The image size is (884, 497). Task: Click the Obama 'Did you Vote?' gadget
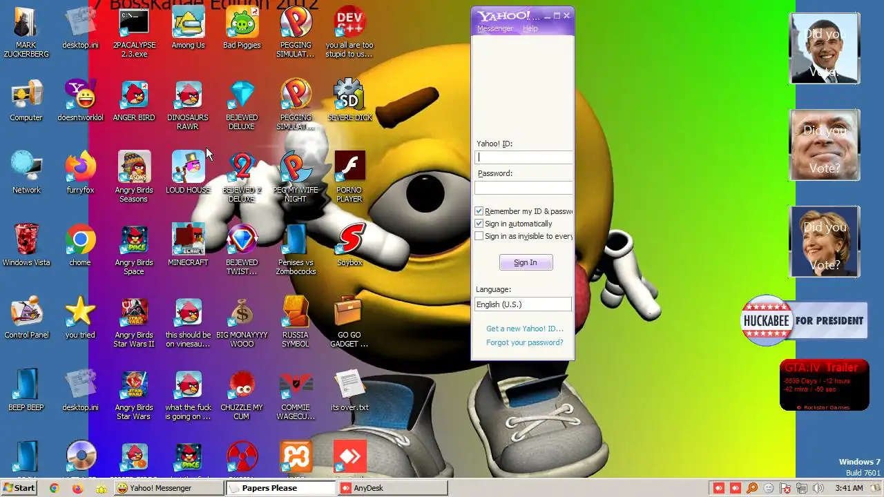(x=825, y=48)
